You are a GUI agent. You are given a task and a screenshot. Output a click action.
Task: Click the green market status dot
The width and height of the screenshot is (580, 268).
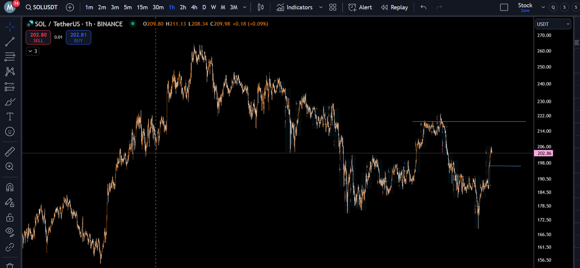pos(132,24)
